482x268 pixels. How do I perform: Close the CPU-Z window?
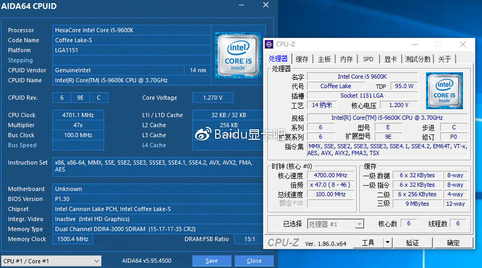(x=463, y=44)
